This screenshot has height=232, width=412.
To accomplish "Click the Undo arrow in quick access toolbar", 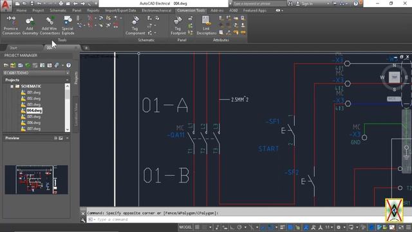I will (39, 4).
